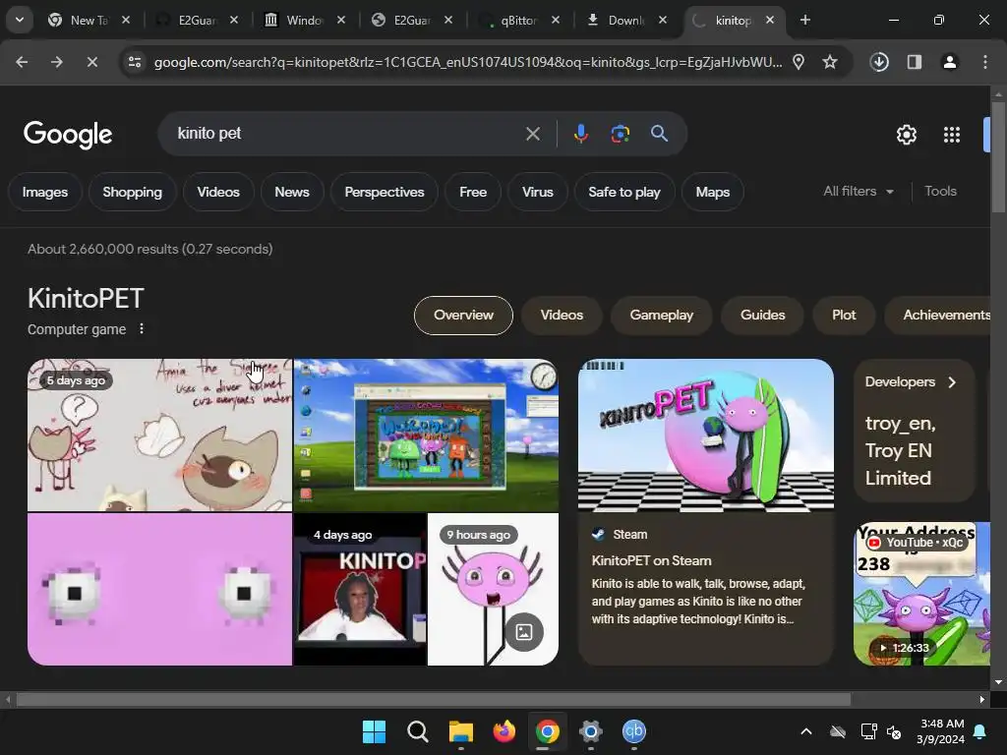Start voice search with microphone icon
This screenshot has height=755, width=1007.
click(x=580, y=134)
